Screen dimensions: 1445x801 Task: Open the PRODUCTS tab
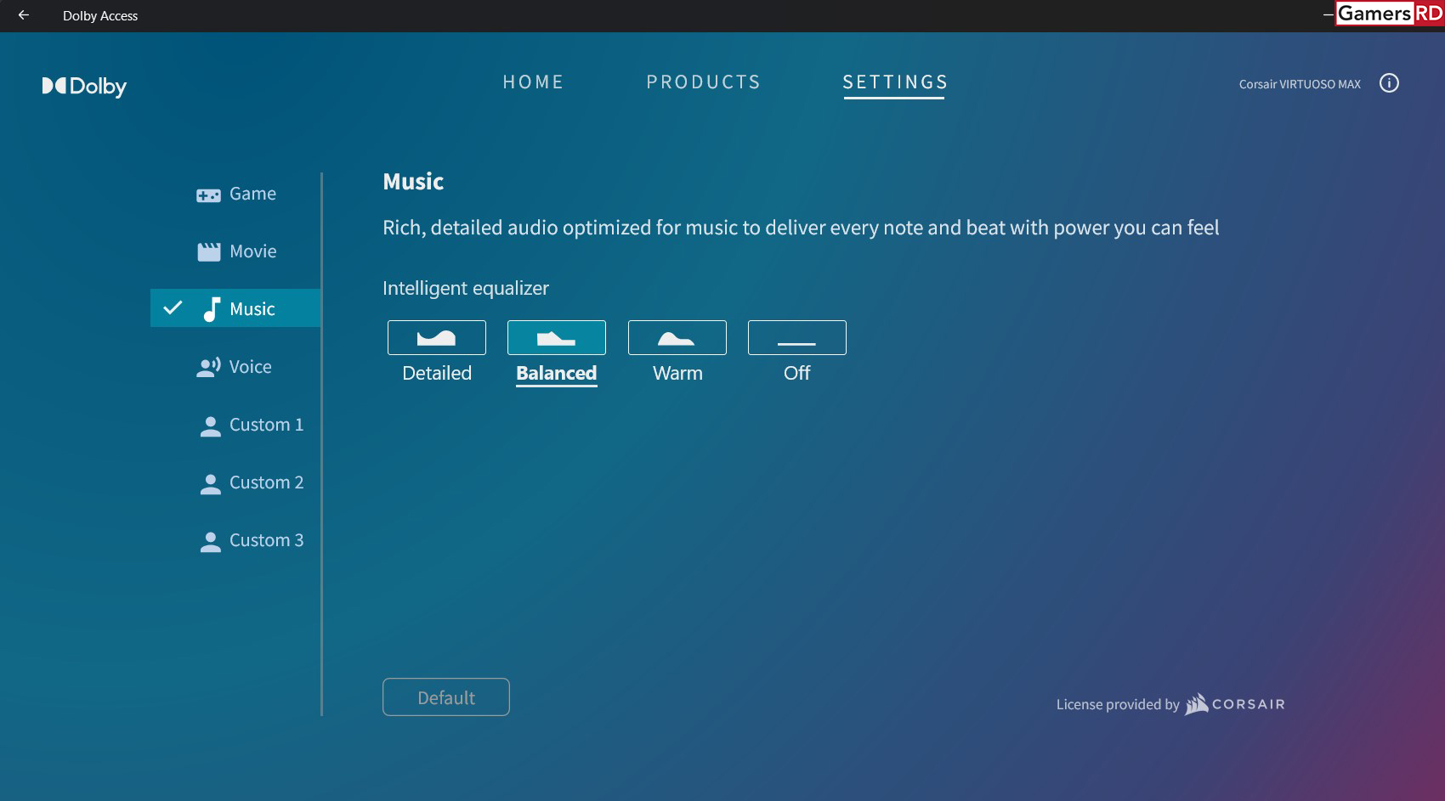704,82
